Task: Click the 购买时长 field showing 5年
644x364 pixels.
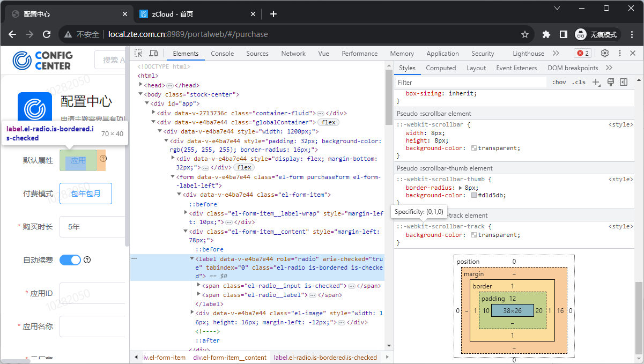Action: [x=92, y=227]
